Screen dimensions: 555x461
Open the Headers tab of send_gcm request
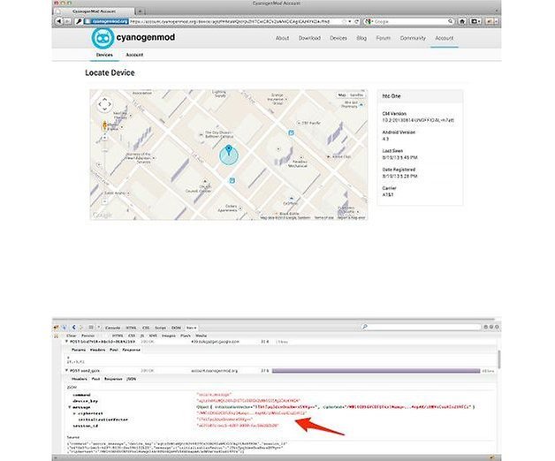[x=80, y=379]
